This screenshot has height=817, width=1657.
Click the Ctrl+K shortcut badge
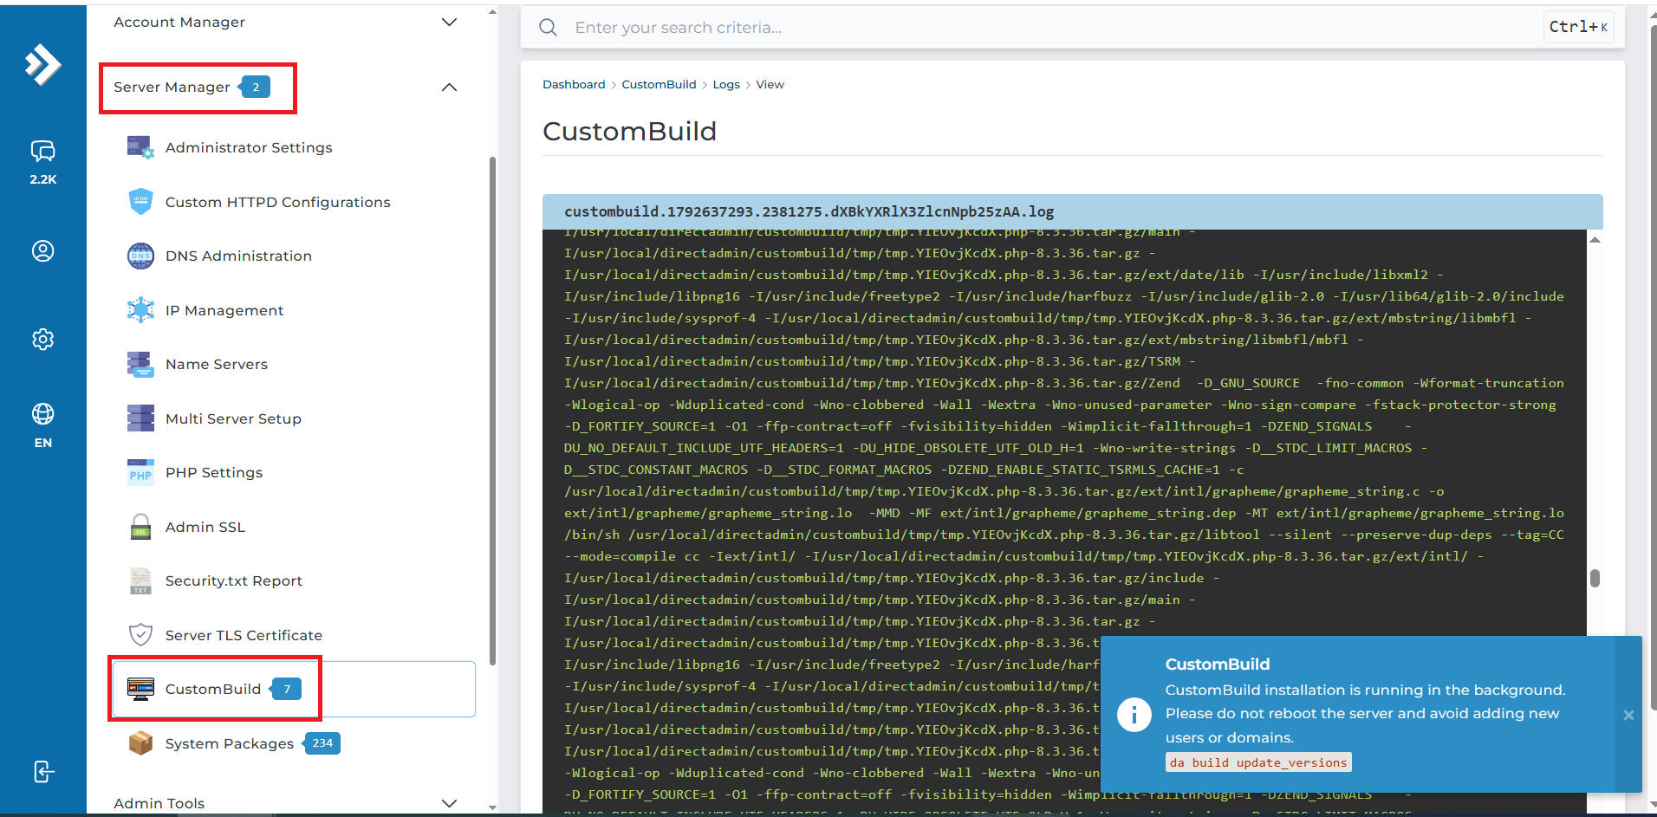[x=1578, y=27]
